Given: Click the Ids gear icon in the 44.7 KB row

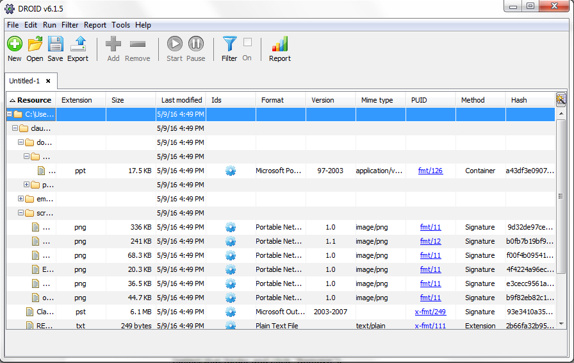Looking at the screenshot, I should (x=230, y=298).
